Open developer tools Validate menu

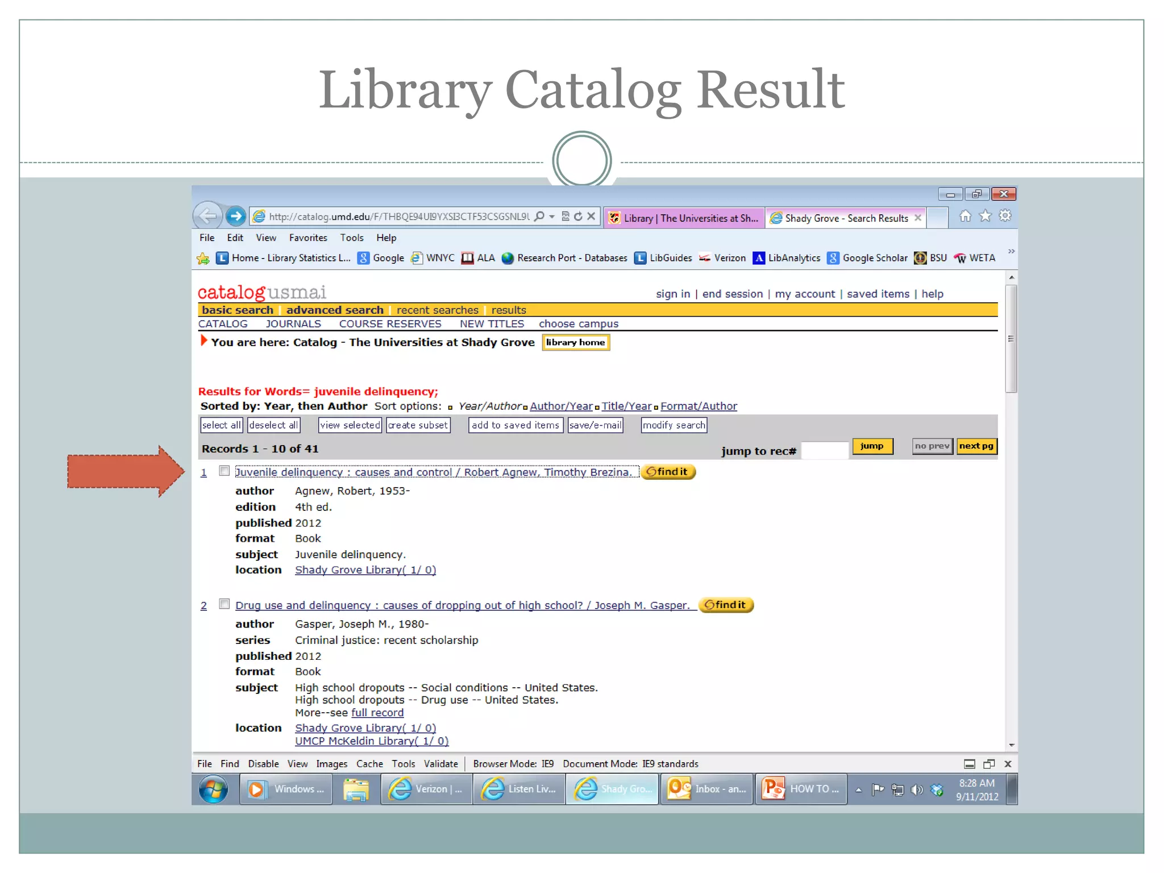click(441, 764)
